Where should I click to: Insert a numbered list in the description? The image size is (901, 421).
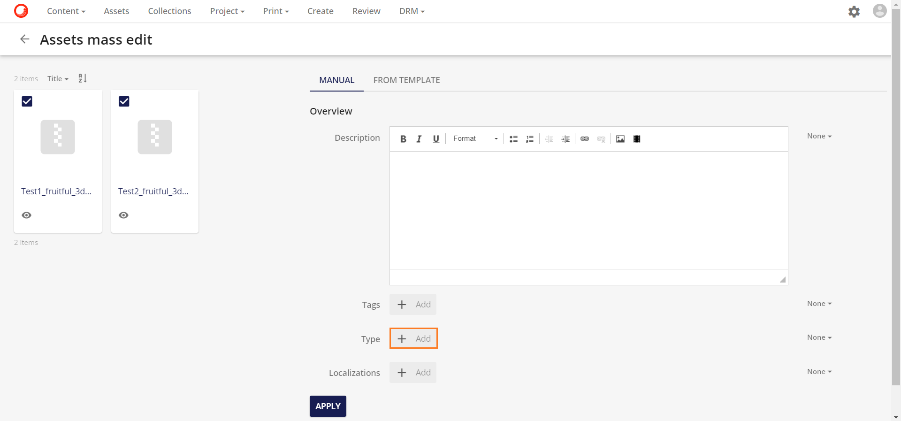coord(530,139)
